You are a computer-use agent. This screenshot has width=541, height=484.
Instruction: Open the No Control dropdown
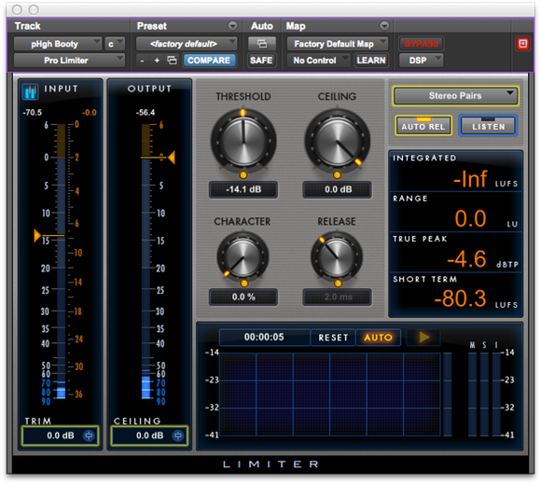coord(318,61)
